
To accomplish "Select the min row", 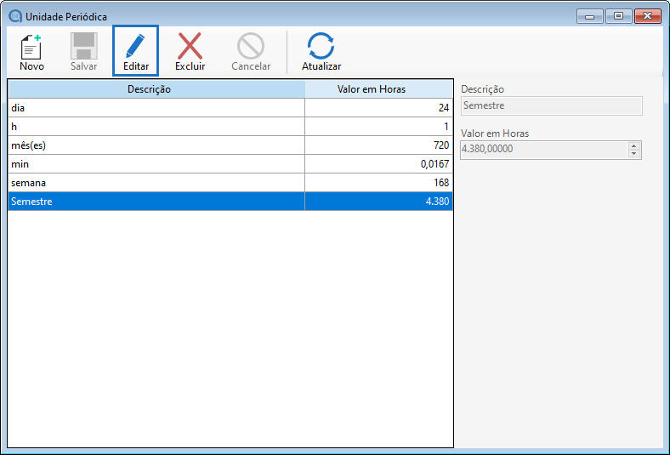I will (x=156, y=164).
